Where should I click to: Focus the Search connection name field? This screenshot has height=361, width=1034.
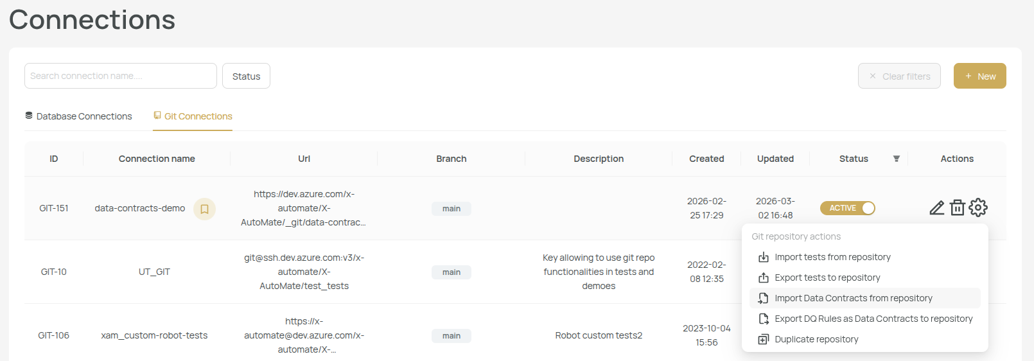pyautogui.click(x=121, y=76)
